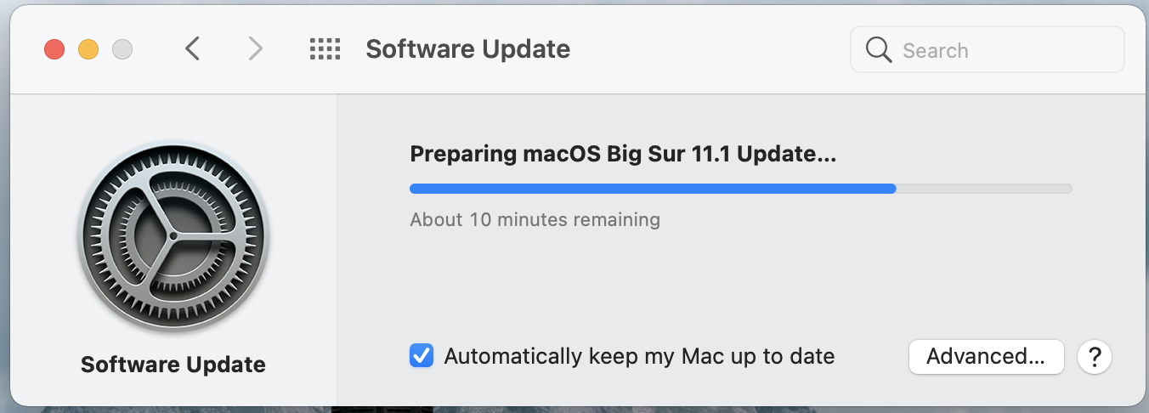
Task: Go back to the previous preferences pane
Action: pos(193,49)
